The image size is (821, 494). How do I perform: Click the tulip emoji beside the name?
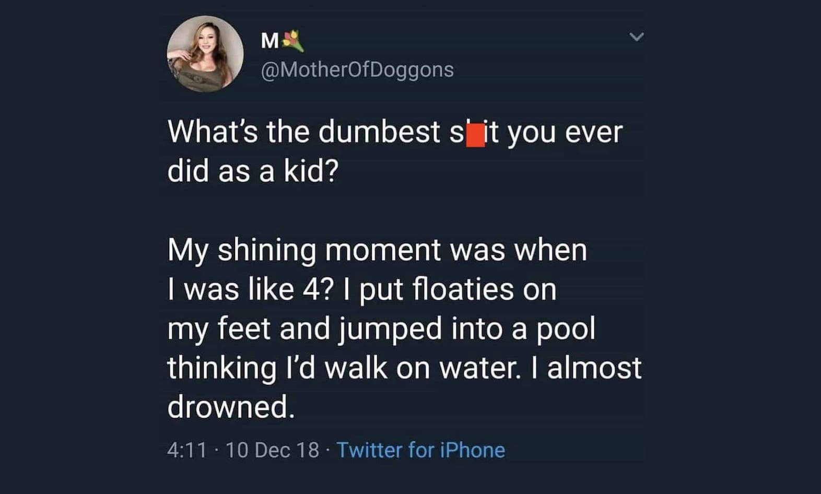[293, 41]
